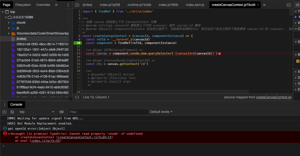Create a live expression with the eye icon
The width and height of the screenshot is (300, 156).
click(61, 112)
